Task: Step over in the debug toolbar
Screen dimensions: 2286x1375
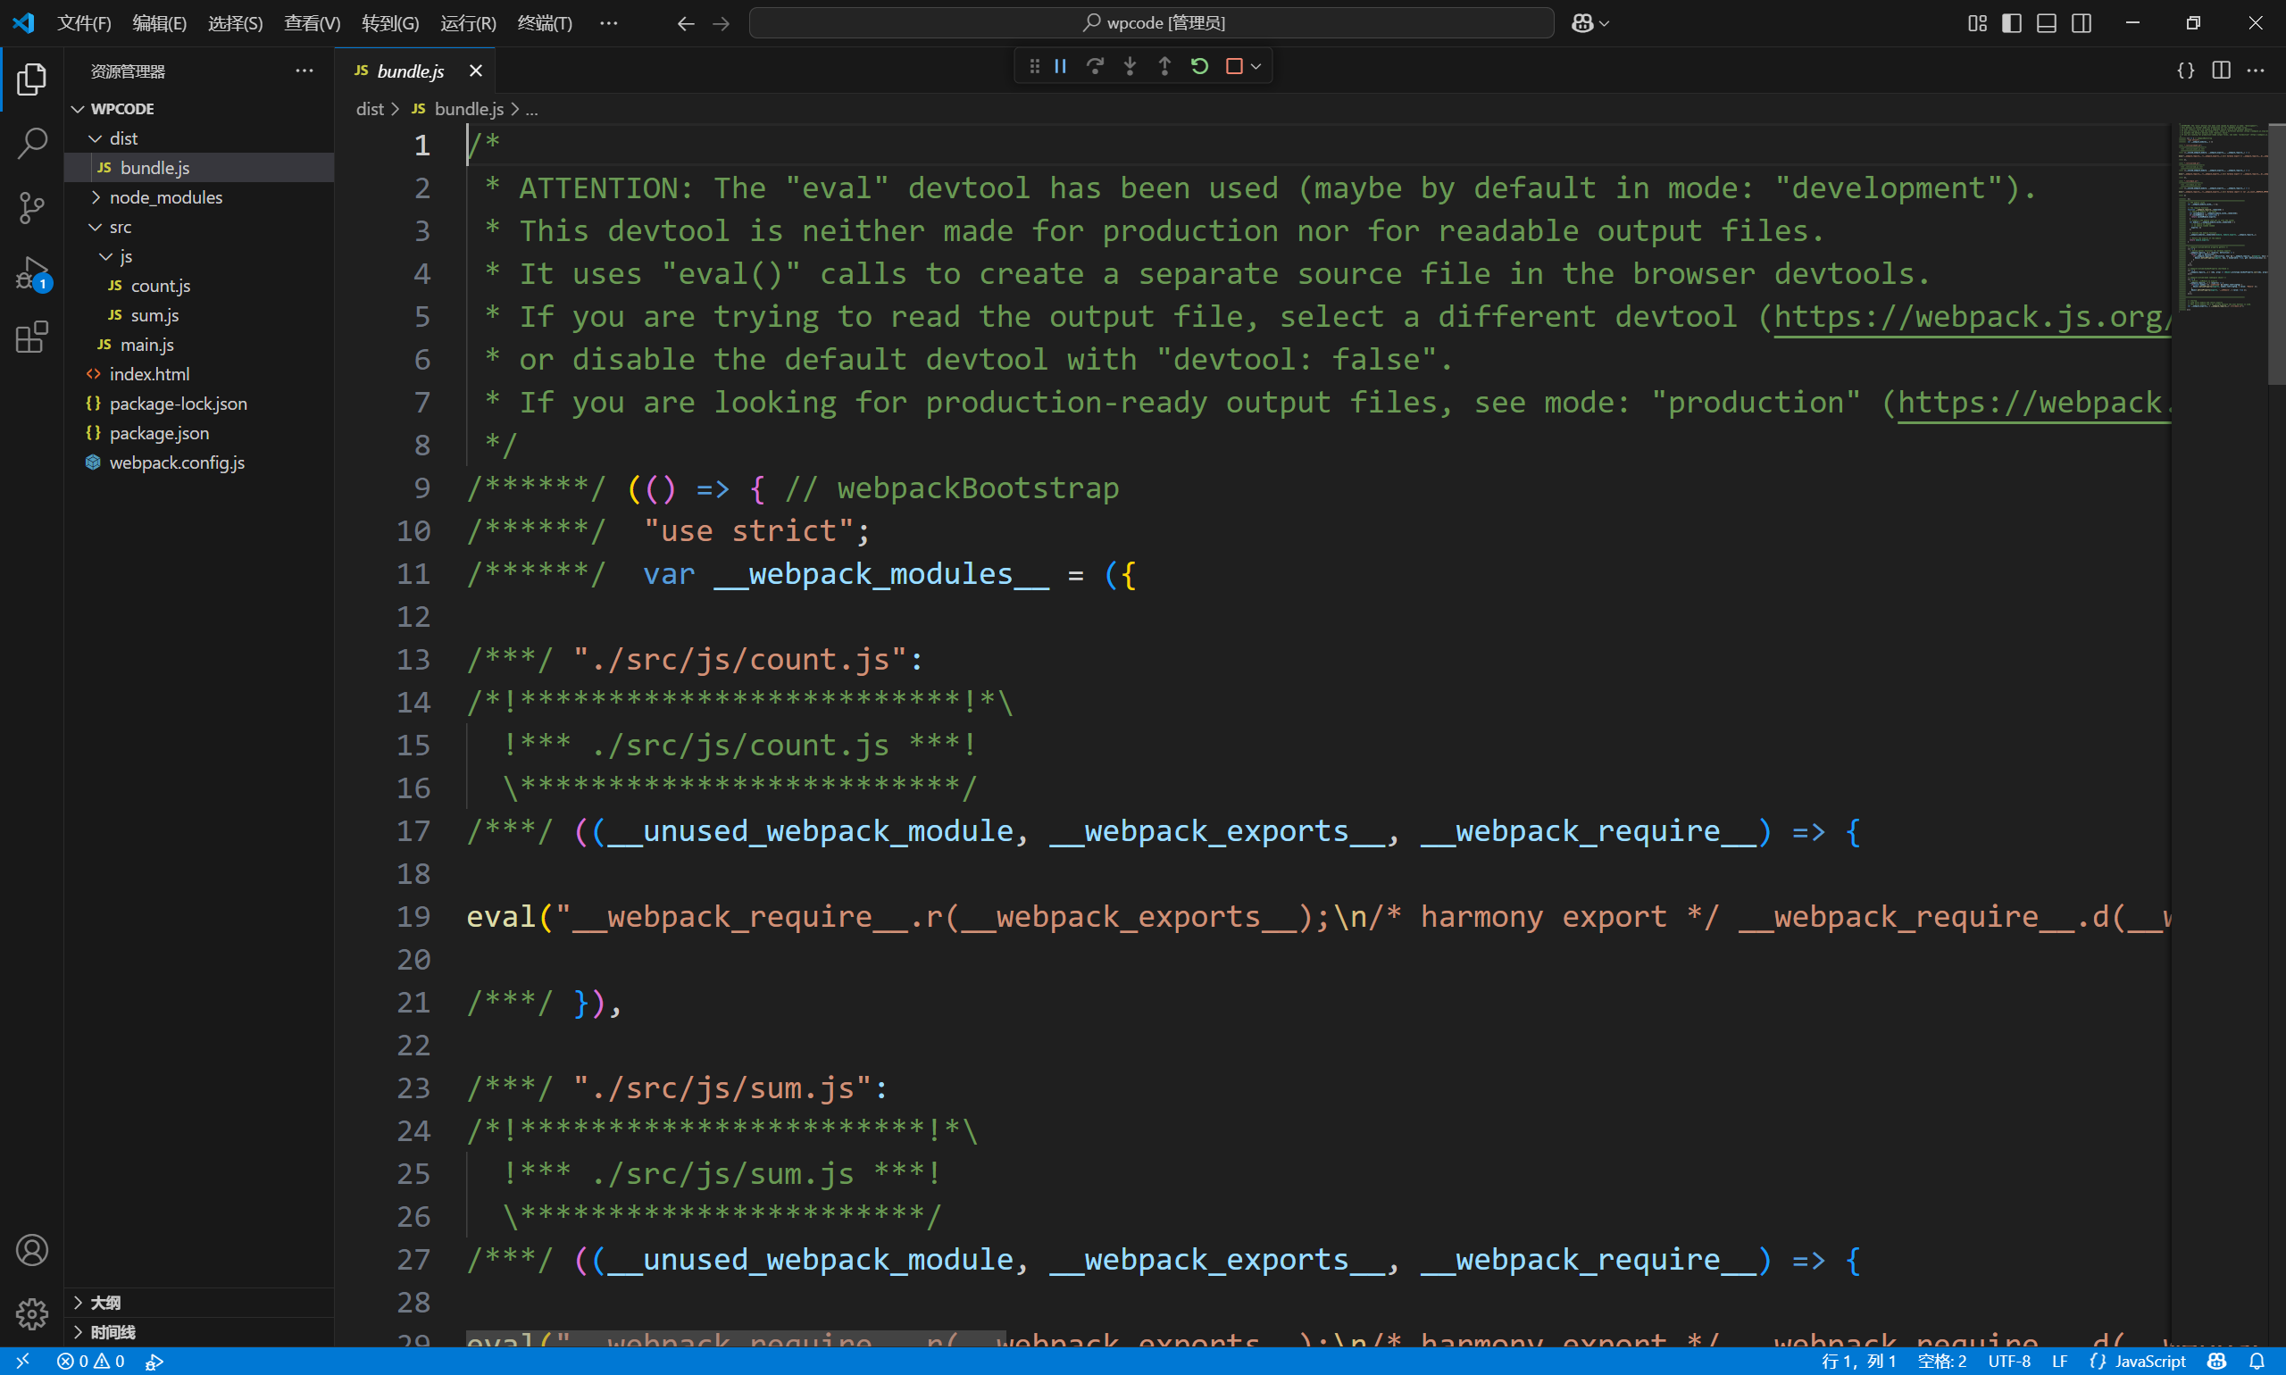Action: pyautogui.click(x=1096, y=66)
